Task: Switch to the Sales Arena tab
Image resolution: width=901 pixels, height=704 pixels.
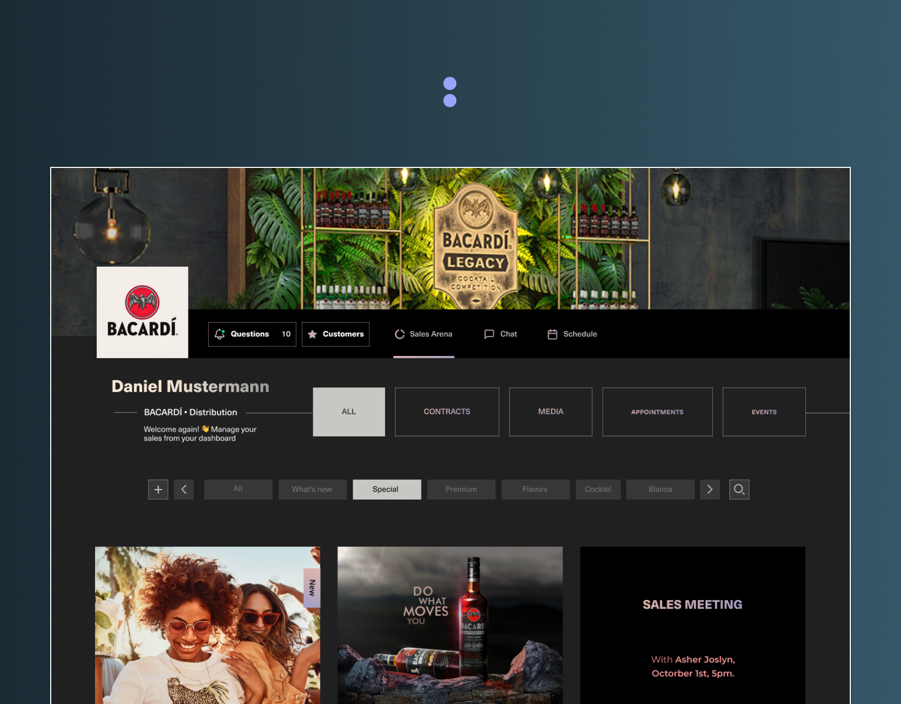Action: [x=424, y=334]
